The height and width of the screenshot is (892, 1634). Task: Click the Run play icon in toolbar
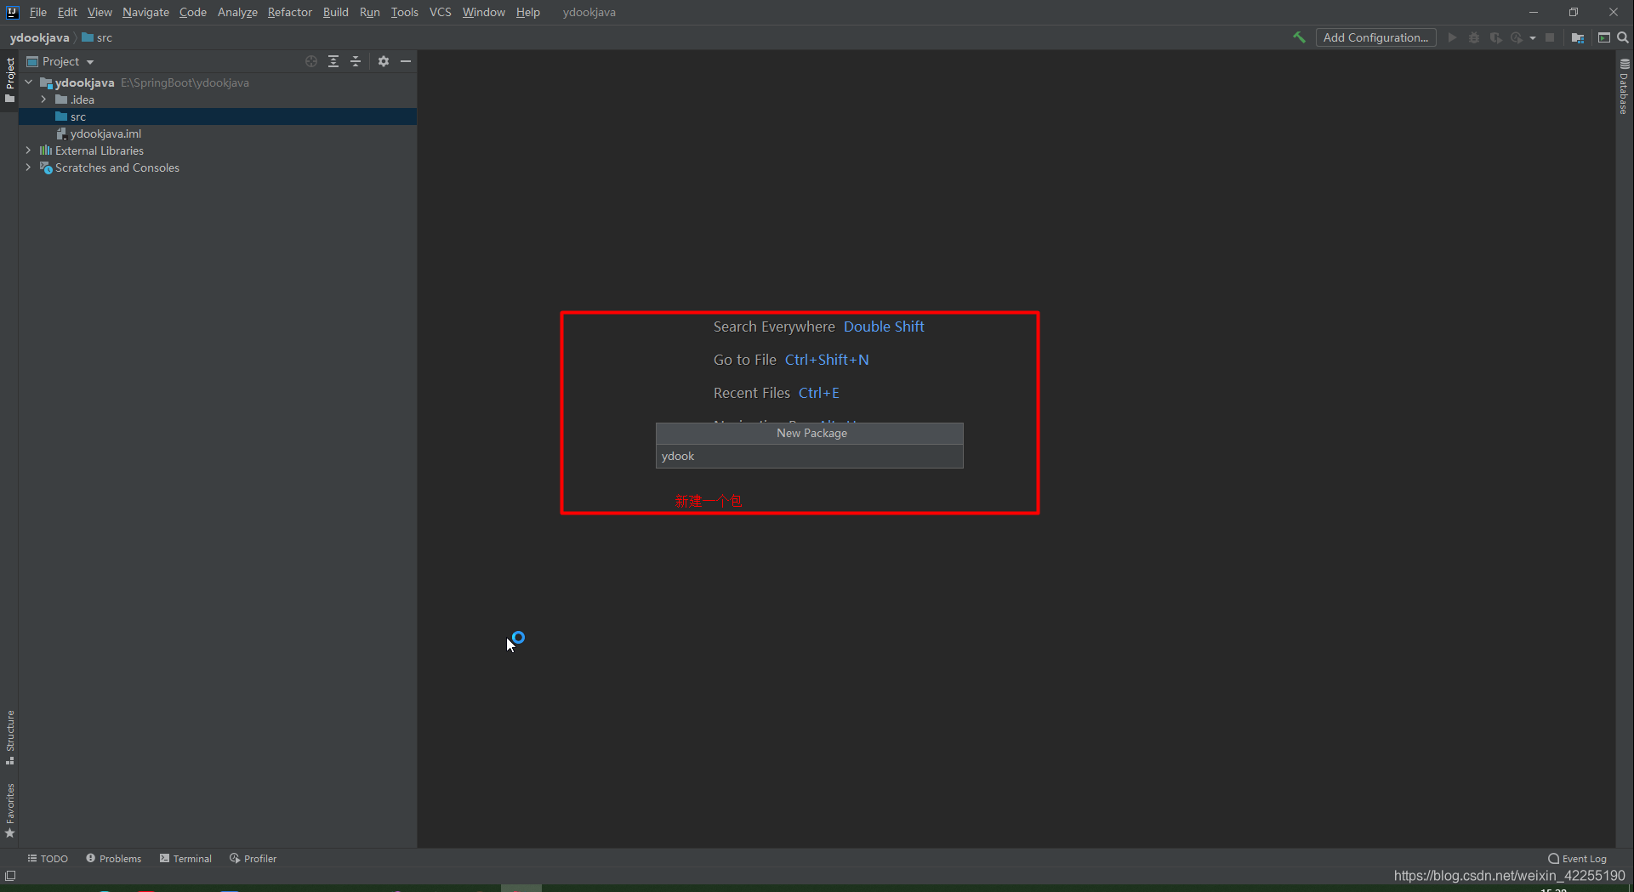tap(1452, 37)
